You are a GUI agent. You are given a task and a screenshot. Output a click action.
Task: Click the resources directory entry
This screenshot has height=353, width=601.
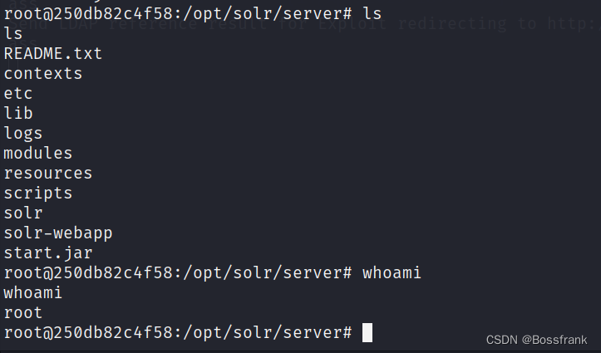48,174
